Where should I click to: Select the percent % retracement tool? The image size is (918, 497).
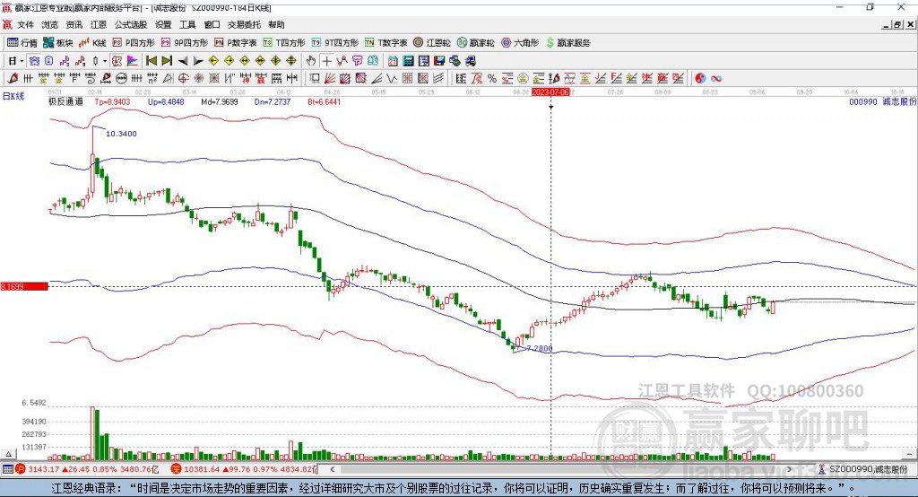pos(492,78)
